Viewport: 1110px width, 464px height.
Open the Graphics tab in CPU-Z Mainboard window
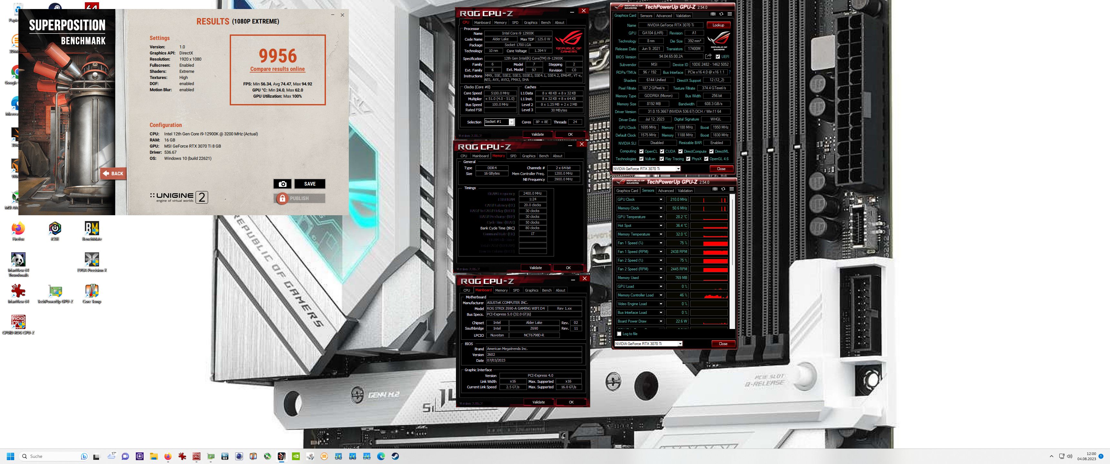coord(532,290)
